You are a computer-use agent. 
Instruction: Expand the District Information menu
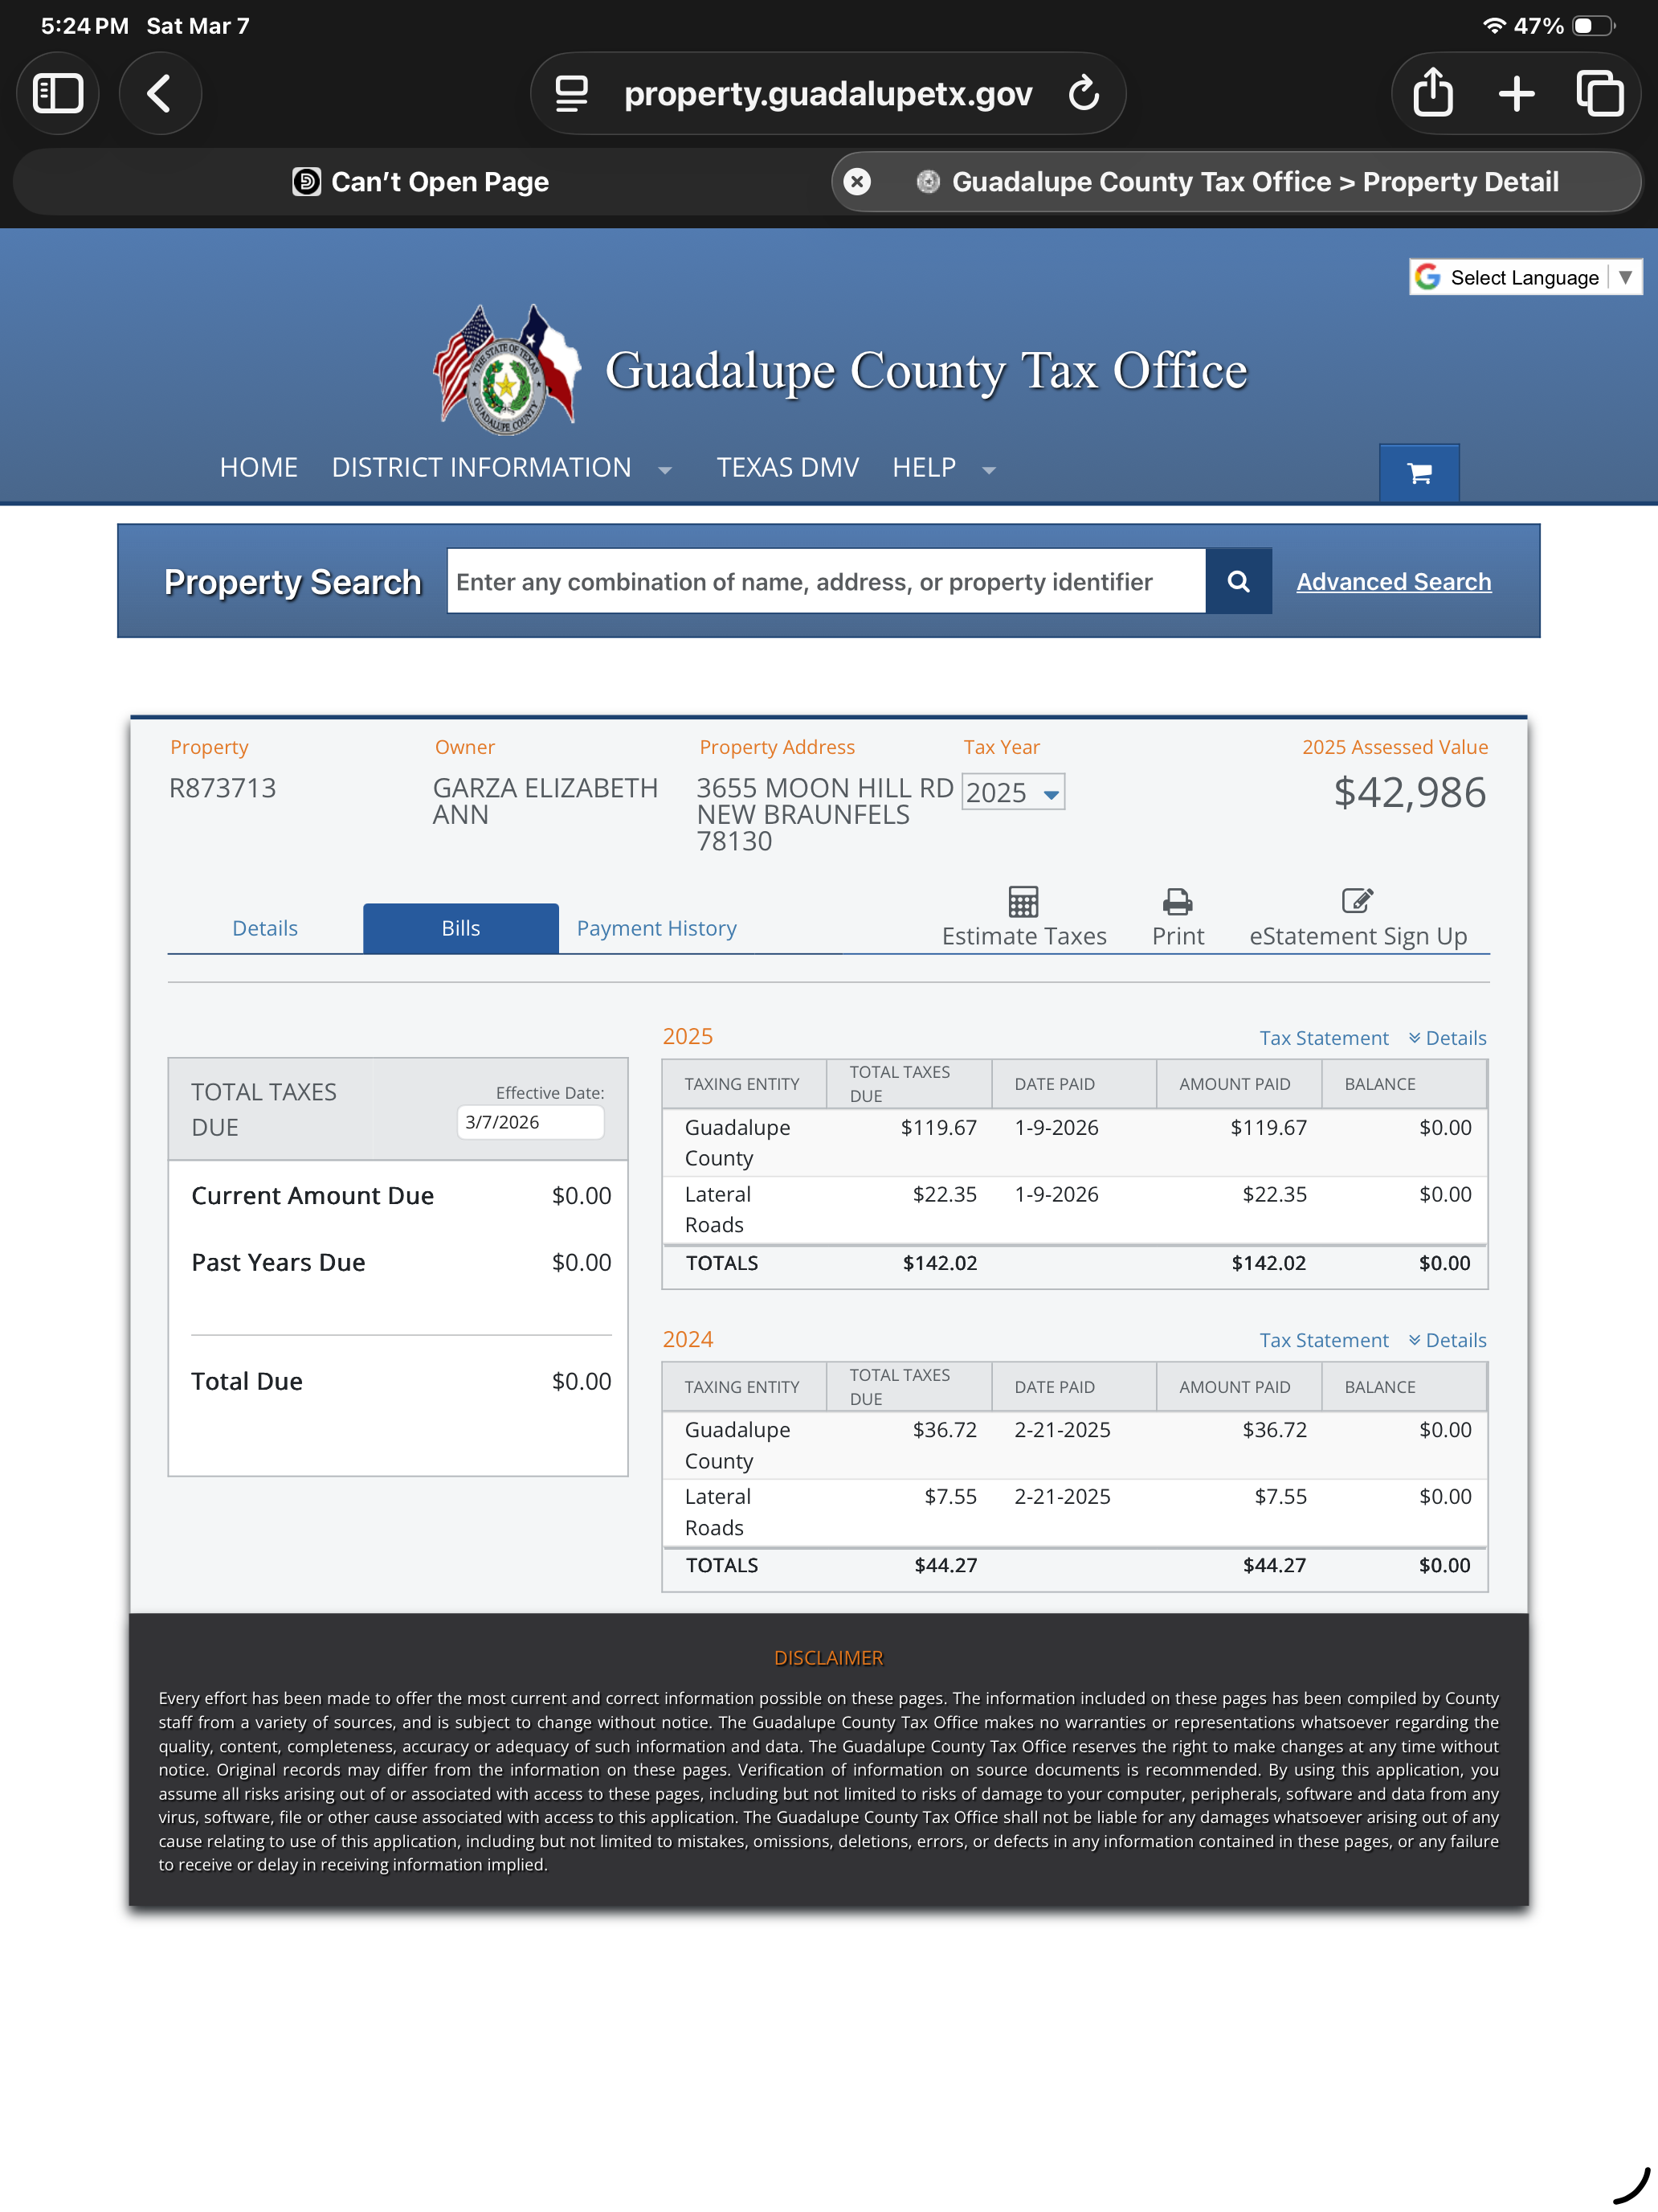(500, 468)
